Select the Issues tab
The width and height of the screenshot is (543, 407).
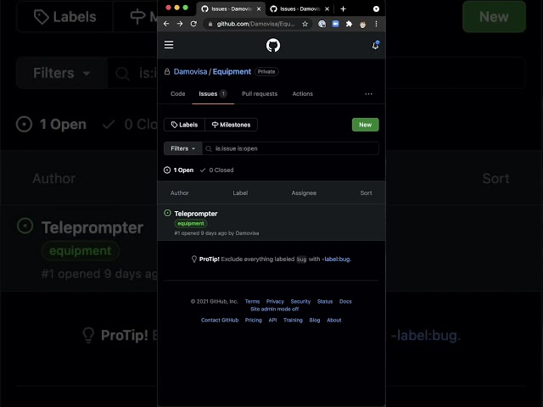point(213,94)
